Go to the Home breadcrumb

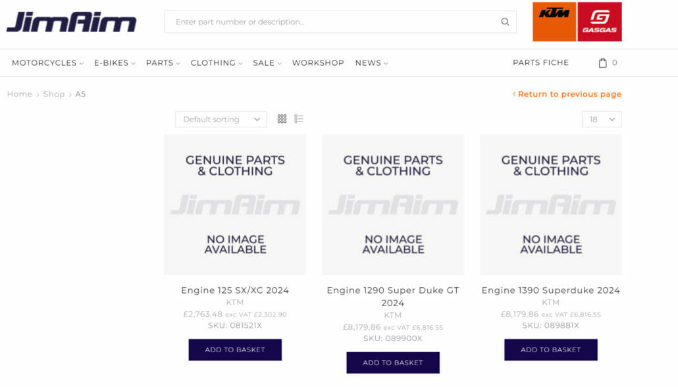click(x=20, y=94)
